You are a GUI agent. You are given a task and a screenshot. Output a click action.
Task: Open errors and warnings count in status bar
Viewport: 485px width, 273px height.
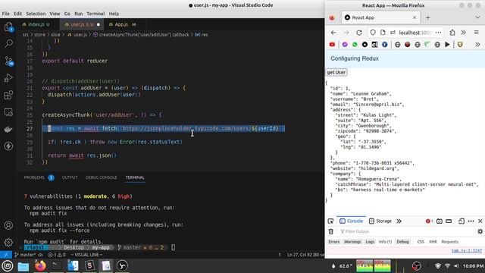tap(57, 255)
